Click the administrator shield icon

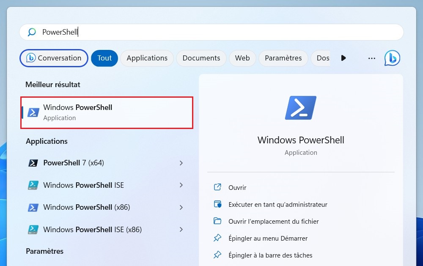(x=217, y=204)
